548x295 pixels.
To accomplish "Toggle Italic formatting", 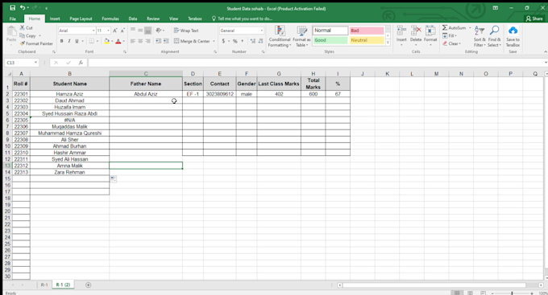I will click(x=69, y=41).
